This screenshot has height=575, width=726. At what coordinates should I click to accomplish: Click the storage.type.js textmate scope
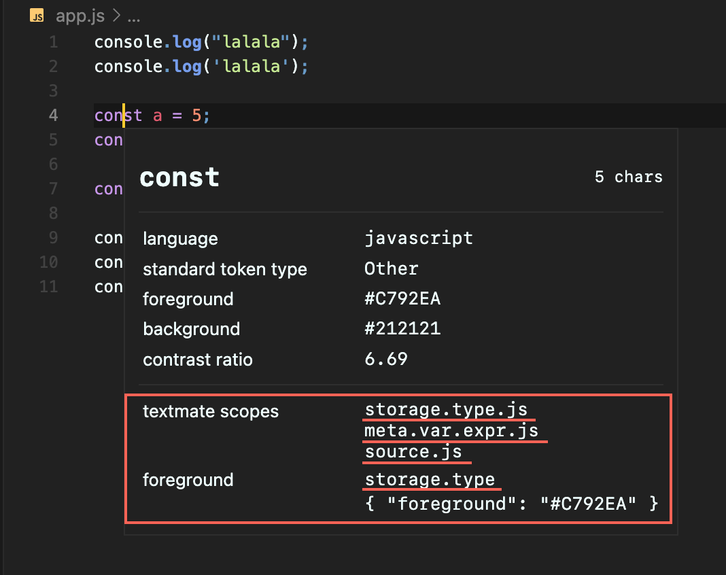pyautogui.click(x=446, y=410)
